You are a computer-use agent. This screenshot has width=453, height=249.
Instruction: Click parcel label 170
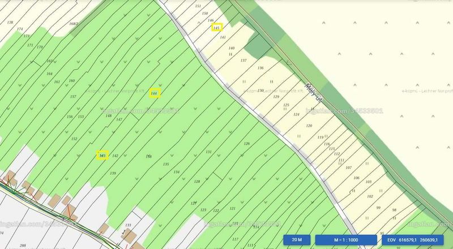pyautogui.click(x=40, y=47)
